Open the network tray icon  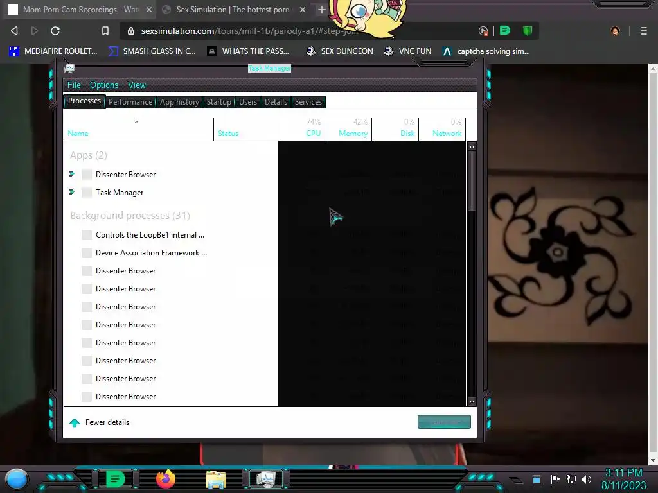(571, 479)
